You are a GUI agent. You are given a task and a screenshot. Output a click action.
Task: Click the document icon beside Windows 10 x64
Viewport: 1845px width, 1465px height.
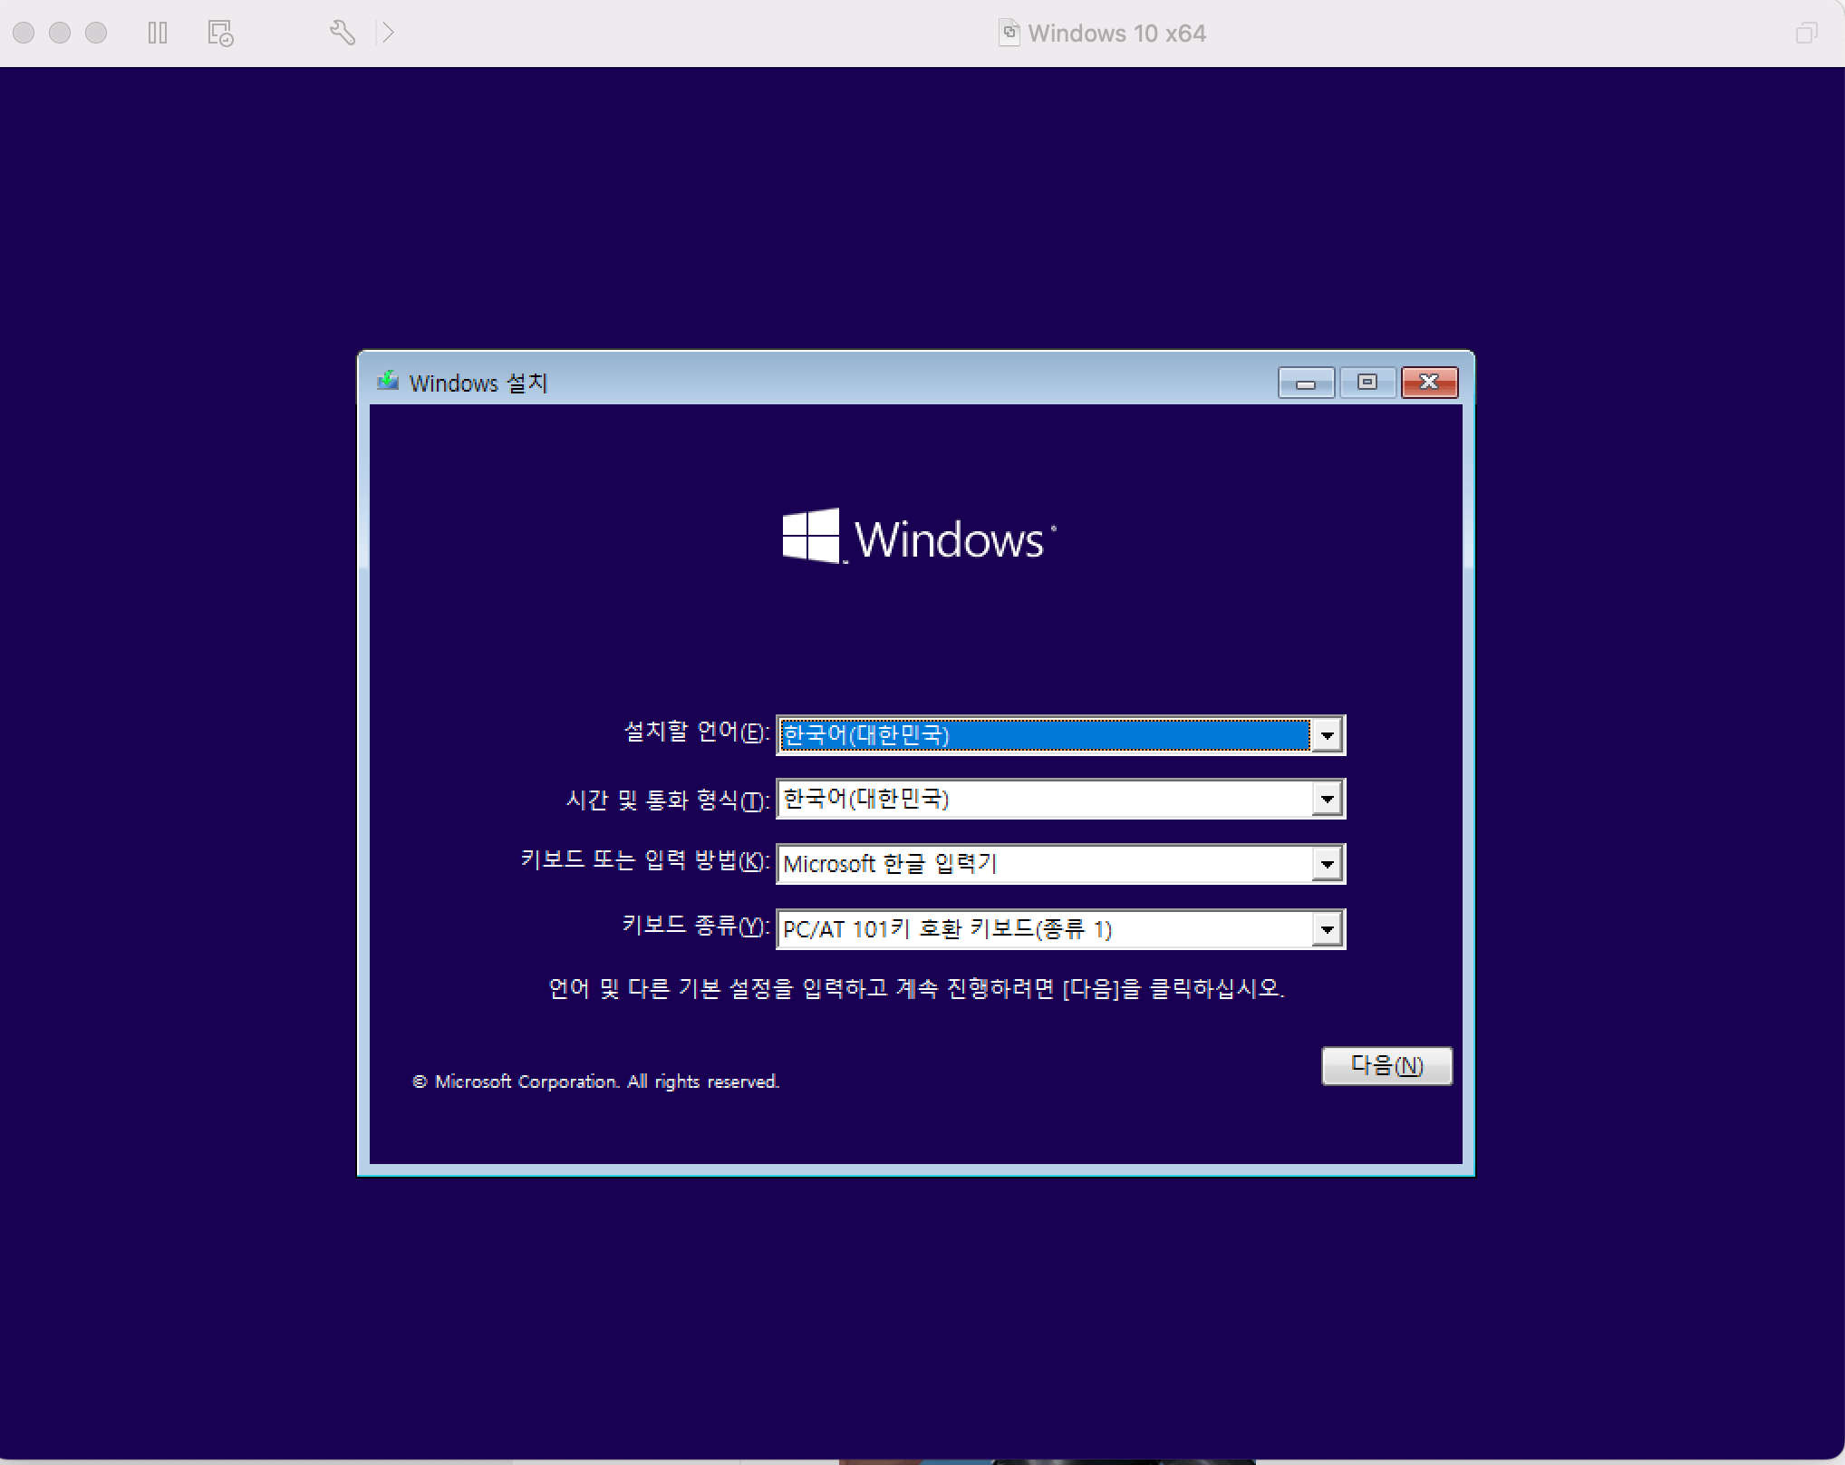[1009, 34]
